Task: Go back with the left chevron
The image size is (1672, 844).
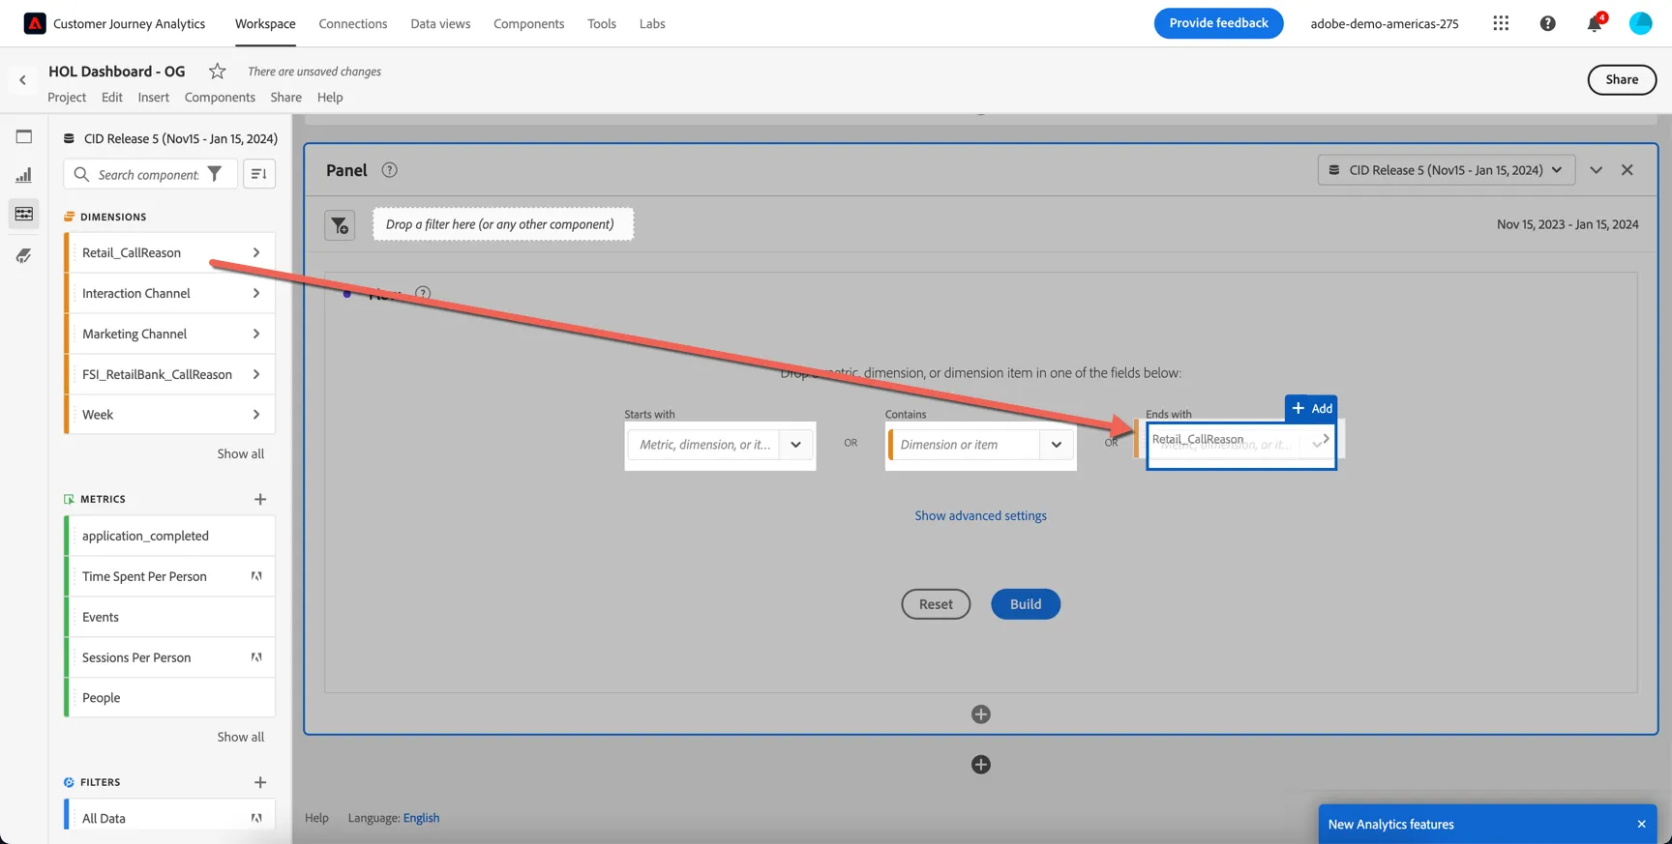Action: (x=22, y=80)
